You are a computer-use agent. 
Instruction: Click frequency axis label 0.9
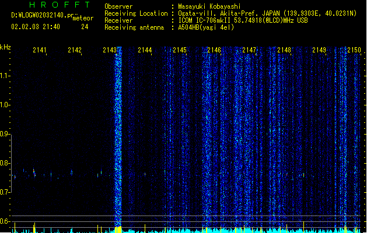[5, 134]
